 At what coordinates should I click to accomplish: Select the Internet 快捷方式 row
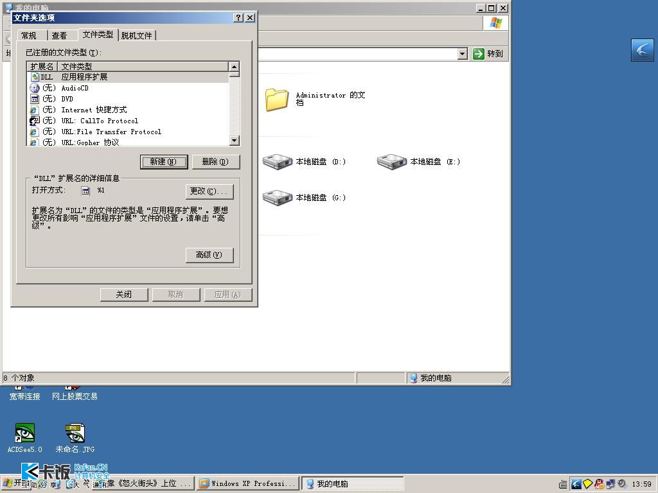point(128,110)
